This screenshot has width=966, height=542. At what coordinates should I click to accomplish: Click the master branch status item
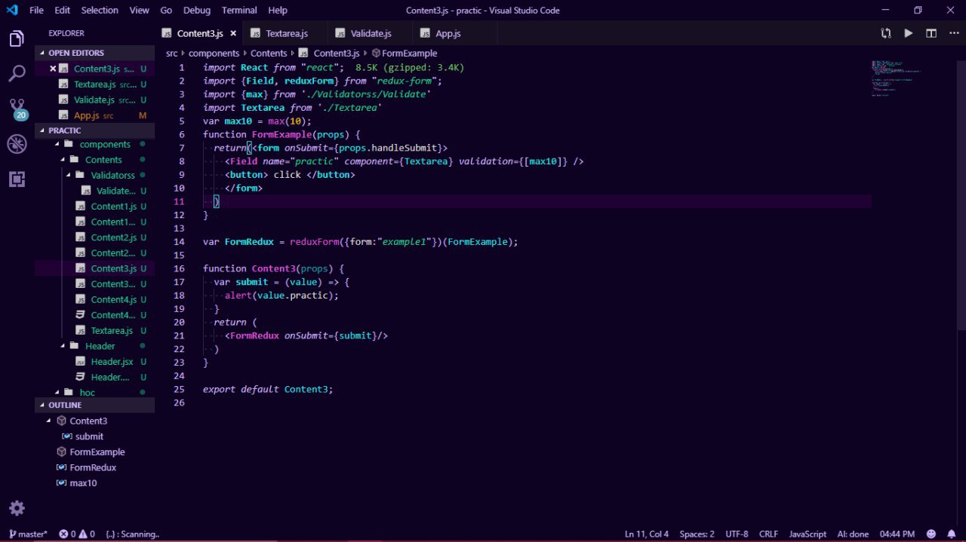pos(28,534)
